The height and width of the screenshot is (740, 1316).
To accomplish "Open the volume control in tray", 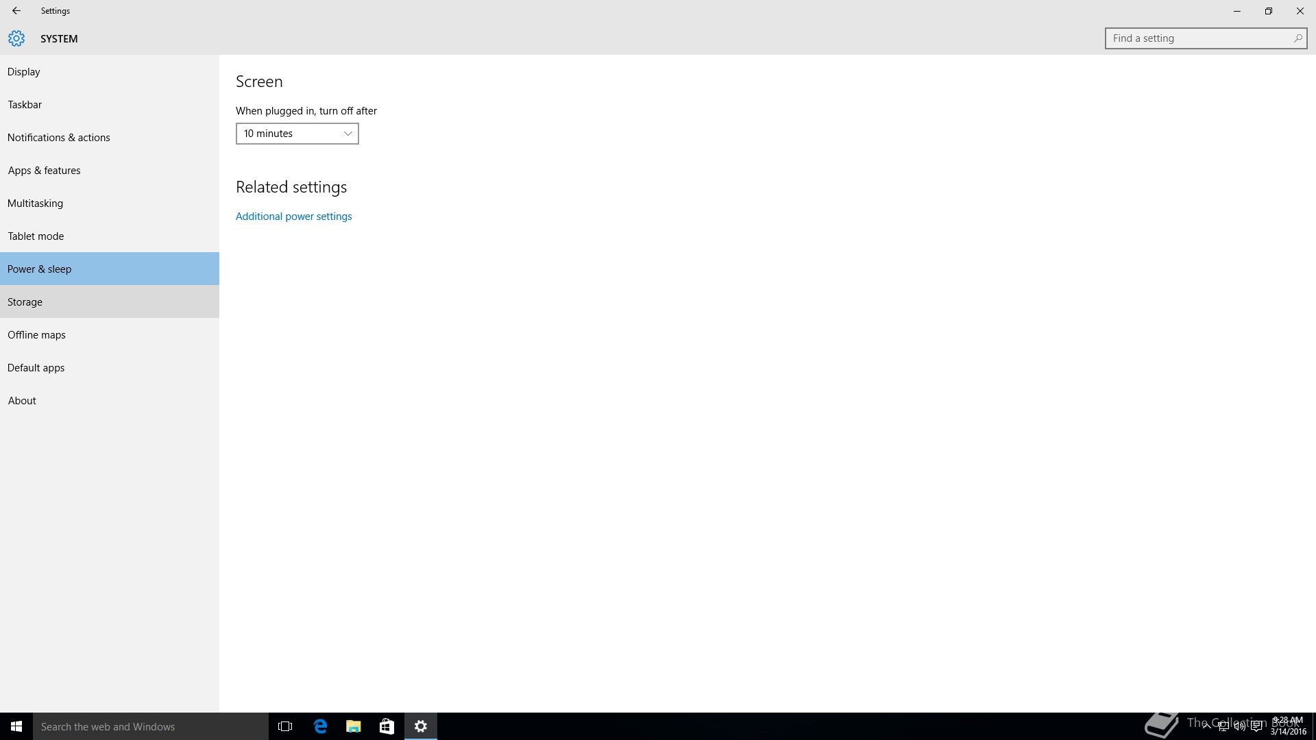I will click(1239, 726).
